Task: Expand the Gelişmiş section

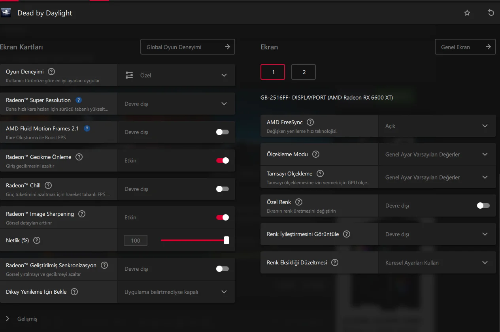Action: coord(22,319)
